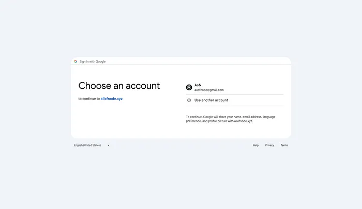Choose the AoN account name

198,85
